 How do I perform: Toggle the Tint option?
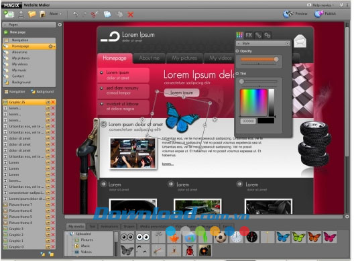pos(237,73)
